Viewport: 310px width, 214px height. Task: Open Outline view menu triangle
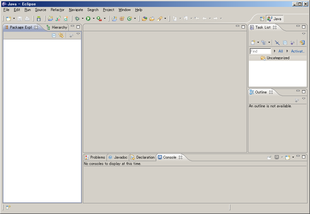pos(304,99)
